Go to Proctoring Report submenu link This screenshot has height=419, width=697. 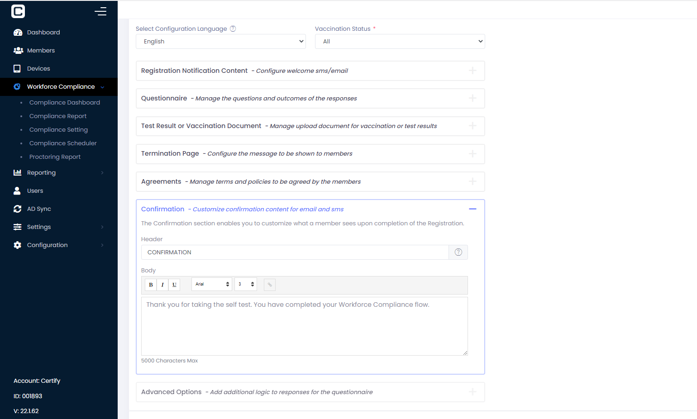(x=55, y=157)
